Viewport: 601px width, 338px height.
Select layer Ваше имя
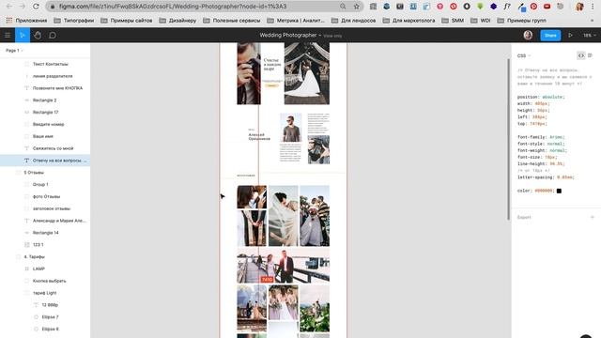(x=45, y=136)
